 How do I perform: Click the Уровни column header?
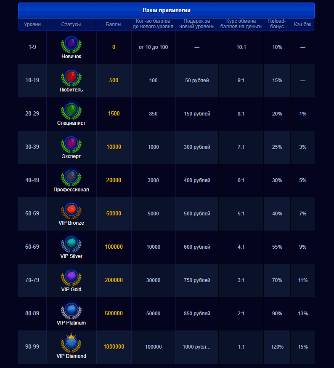pyautogui.click(x=32, y=24)
